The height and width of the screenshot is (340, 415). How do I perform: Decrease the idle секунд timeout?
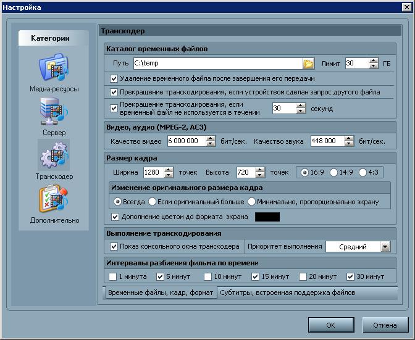coord(300,111)
